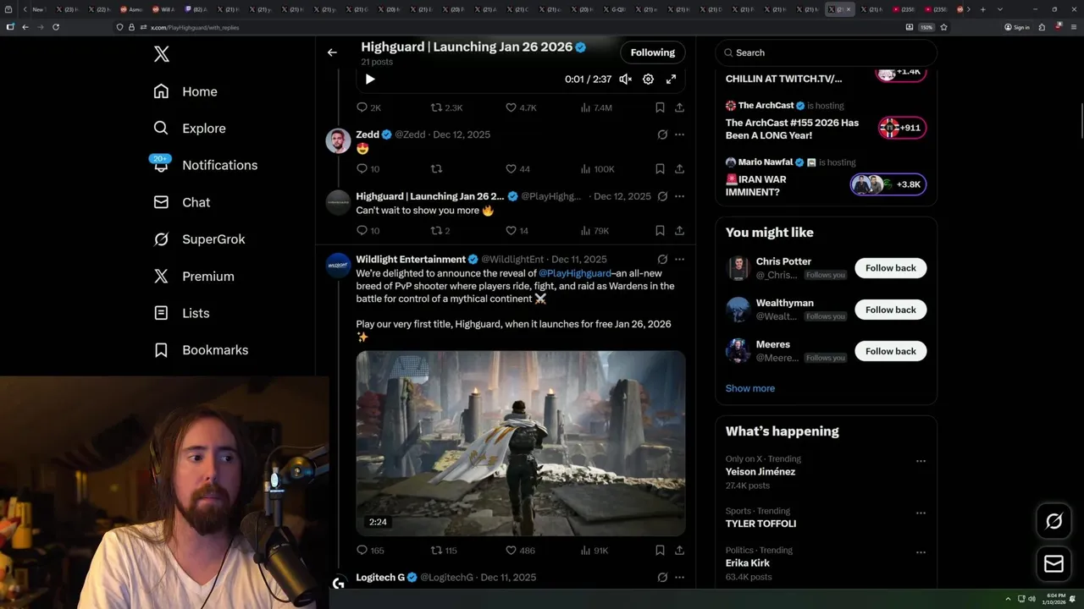Image resolution: width=1084 pixels, height=609 pixels.
Task: Open more options on Highguard Dec 12 post
Action: (679, 196)
